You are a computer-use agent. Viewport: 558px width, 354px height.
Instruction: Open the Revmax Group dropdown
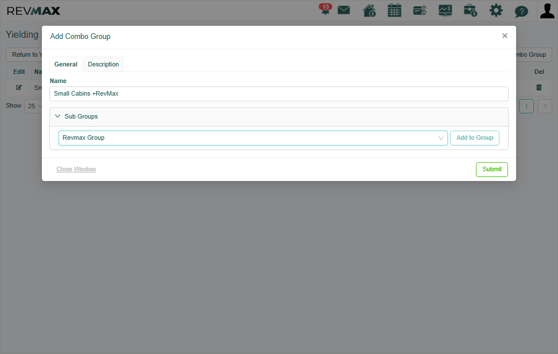point(253,138)
